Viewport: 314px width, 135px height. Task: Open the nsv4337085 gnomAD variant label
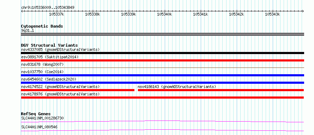pos(60,49)
